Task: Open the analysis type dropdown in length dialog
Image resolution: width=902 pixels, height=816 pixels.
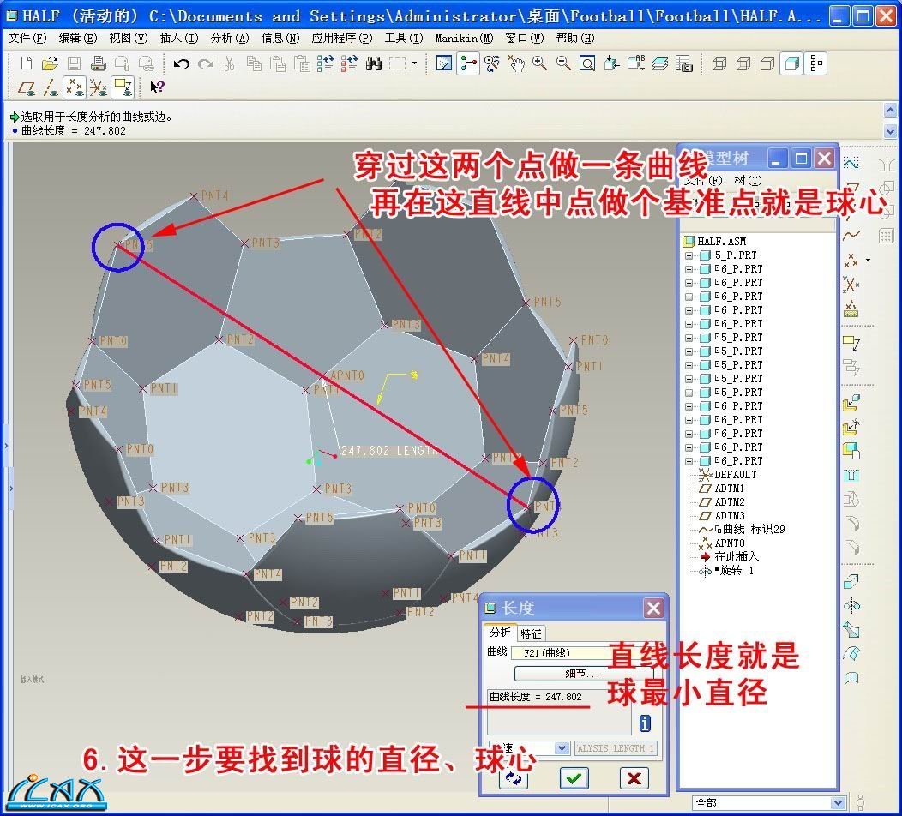Action: click(562, 748)
